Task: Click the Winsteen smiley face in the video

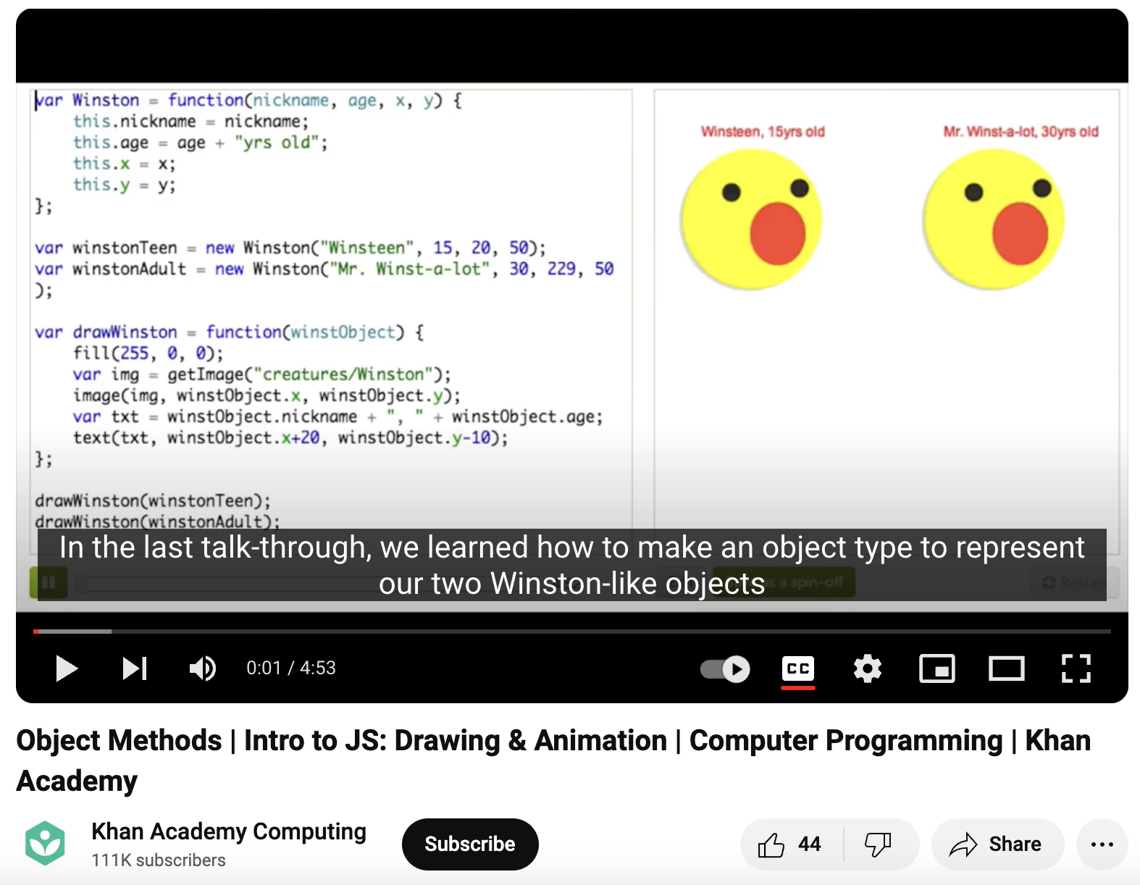Action: [751, 219]
